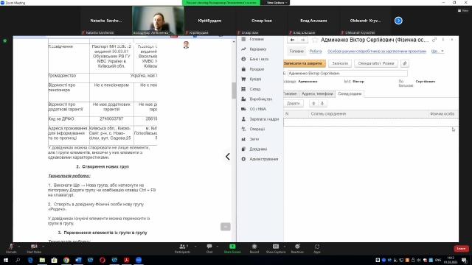Start video in Zoom toolbar
The image size is (472, 265).
[x=34, y=249]
